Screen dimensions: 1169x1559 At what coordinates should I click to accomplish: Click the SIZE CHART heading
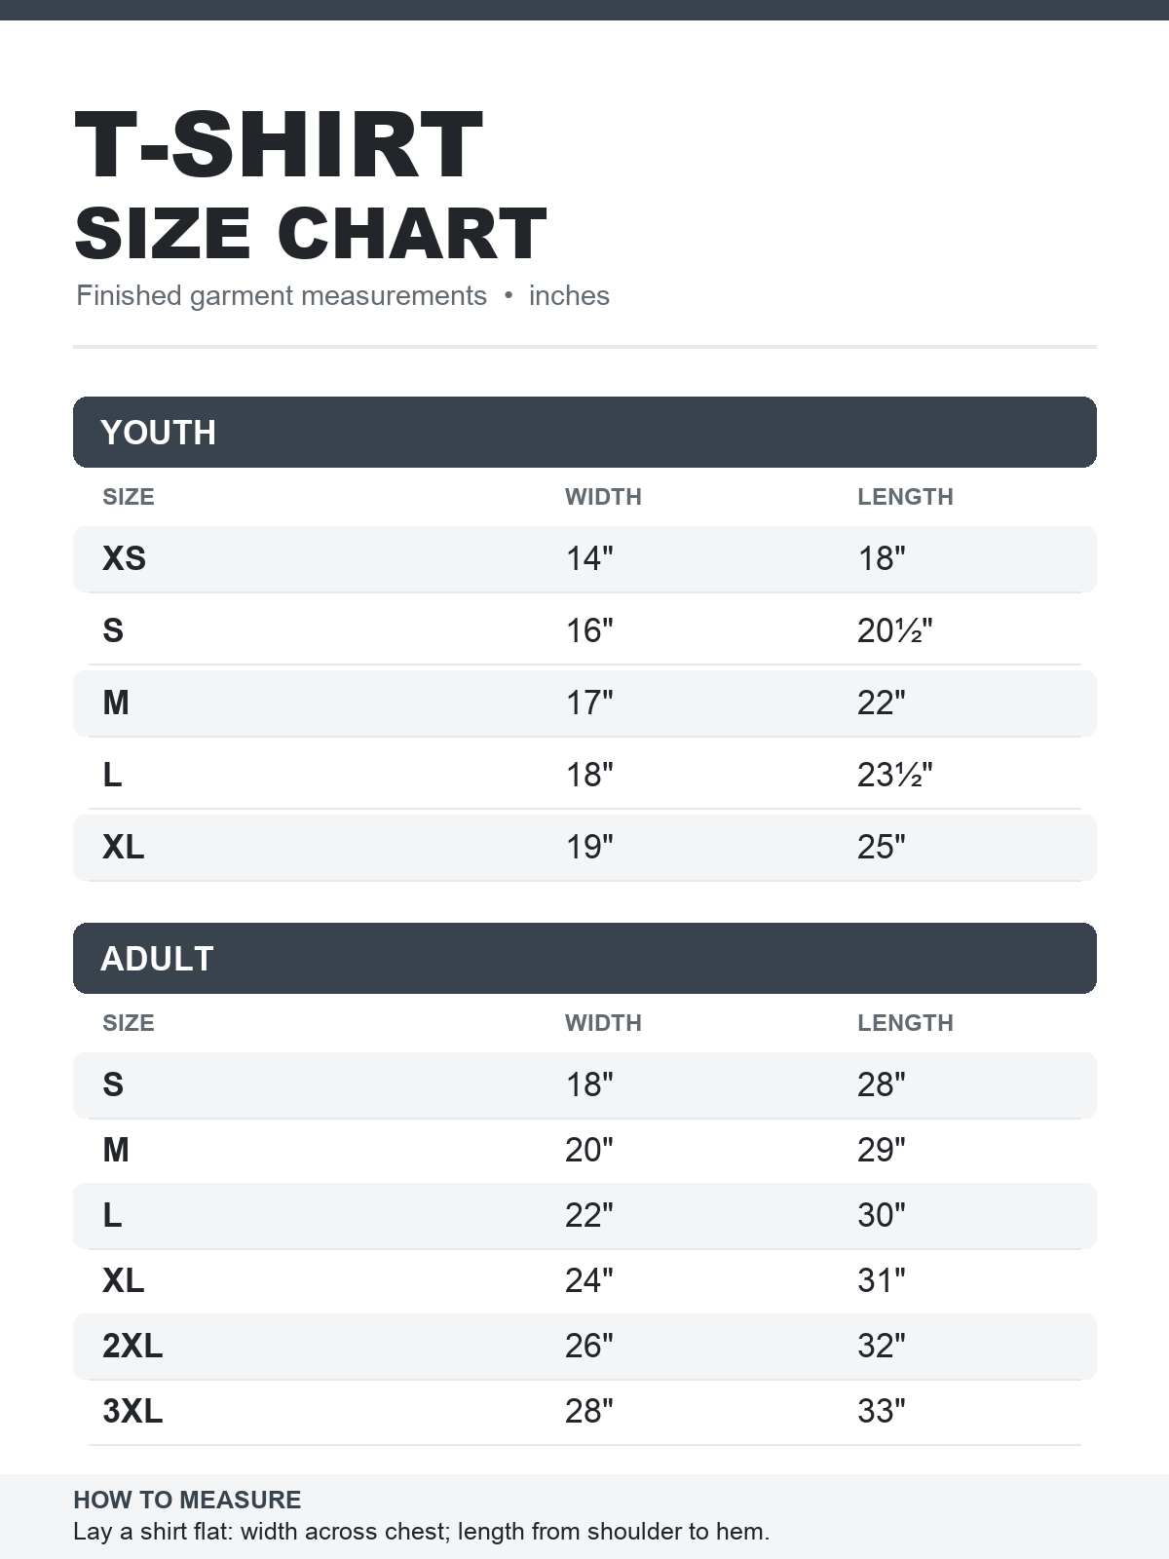coord(310,234)
